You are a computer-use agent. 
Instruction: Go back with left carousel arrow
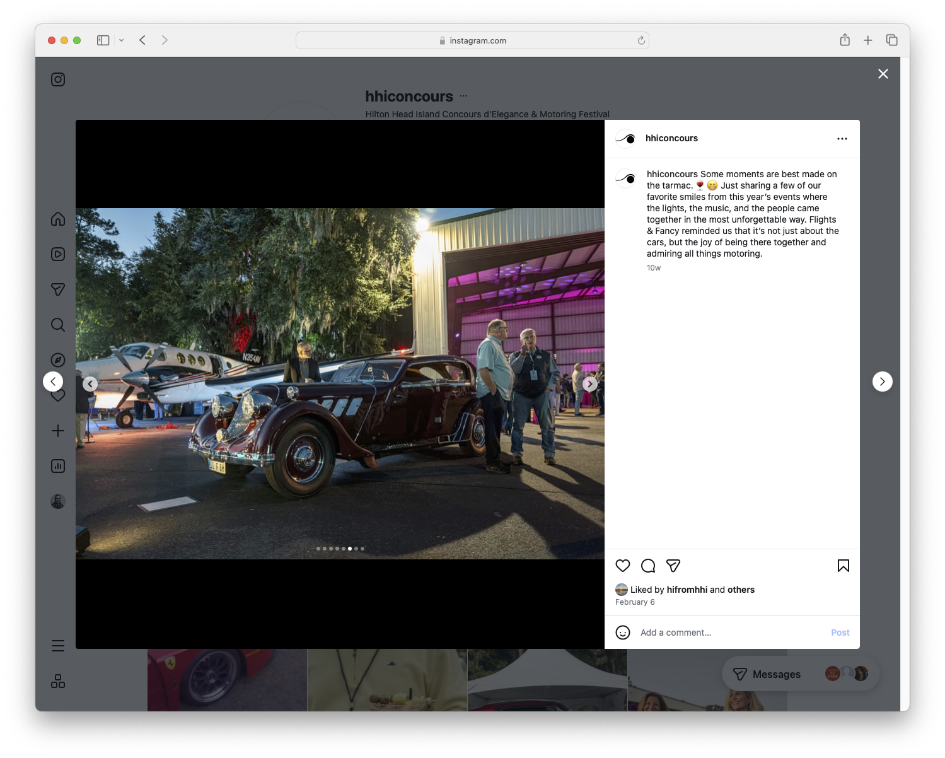[x=90, y=383]
